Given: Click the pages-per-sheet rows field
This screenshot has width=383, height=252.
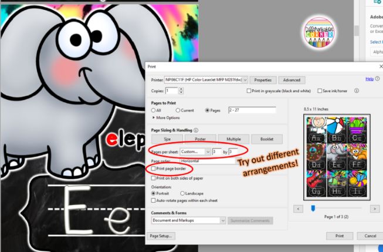Looking at the screenshot, I should (233, 152).
